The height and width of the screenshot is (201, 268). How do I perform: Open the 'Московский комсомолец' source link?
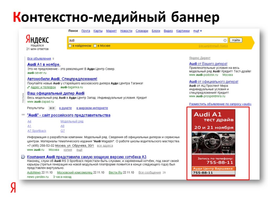pos(75,172)
